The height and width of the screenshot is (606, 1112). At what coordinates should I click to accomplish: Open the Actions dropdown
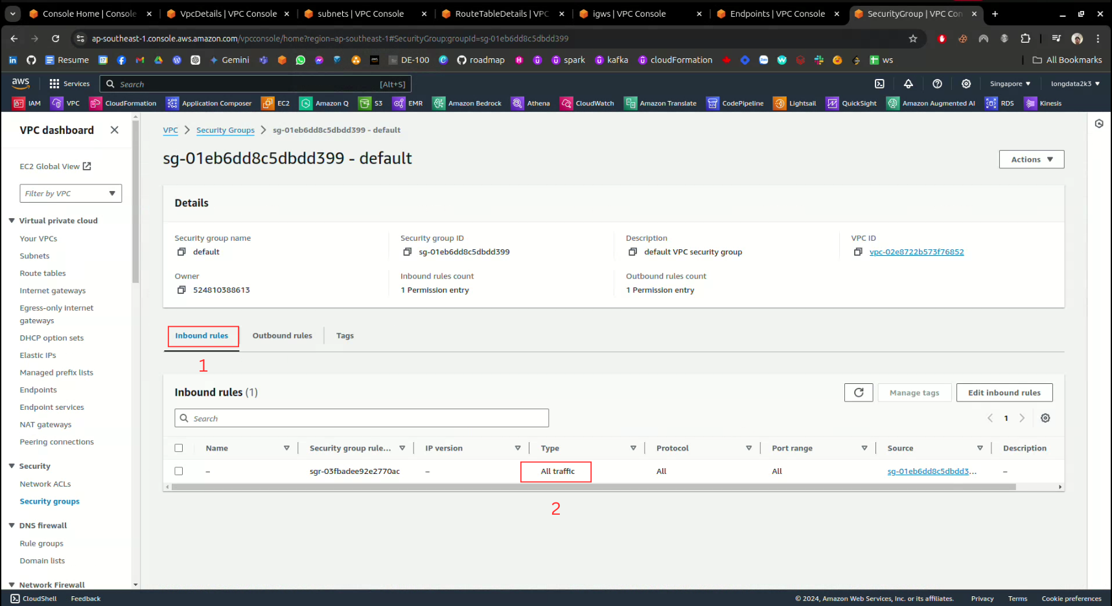point(1031,159)
